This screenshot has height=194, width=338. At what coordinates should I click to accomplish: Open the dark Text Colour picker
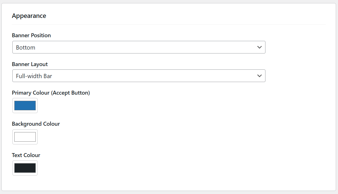tap(25, 168)
